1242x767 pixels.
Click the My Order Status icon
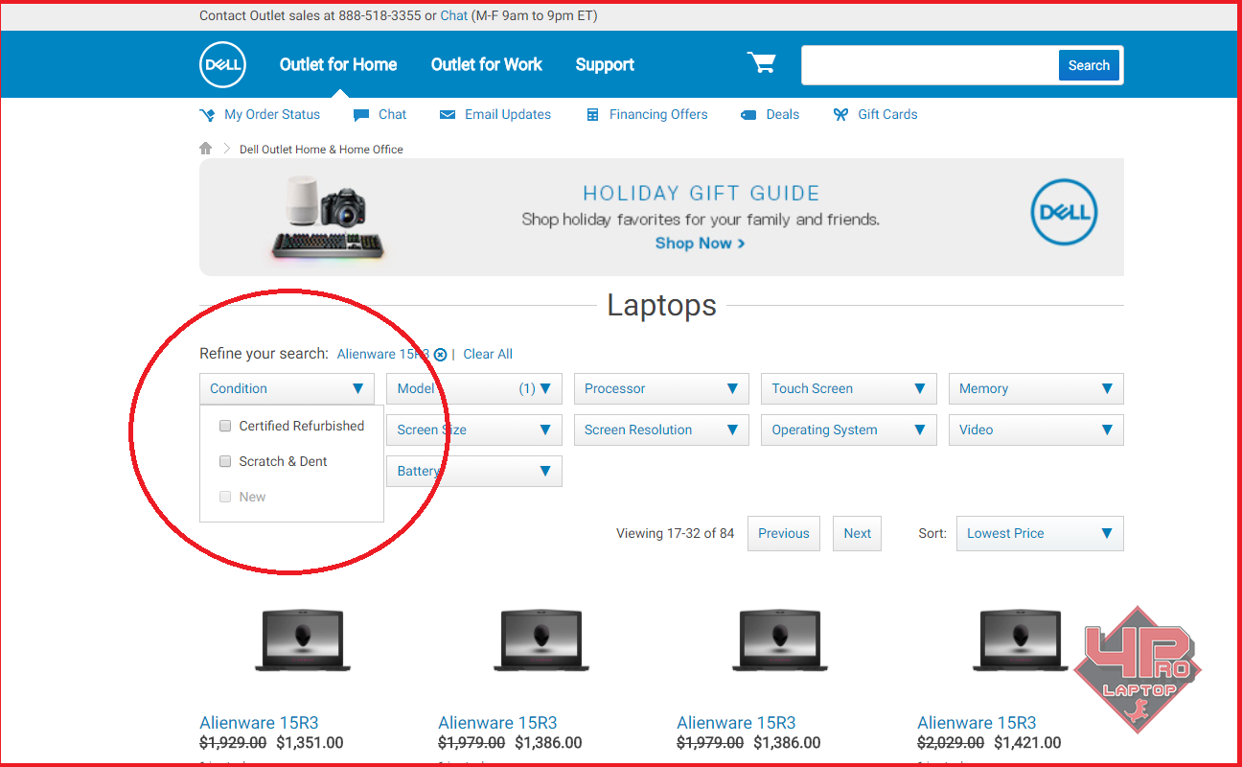(207, 115)
